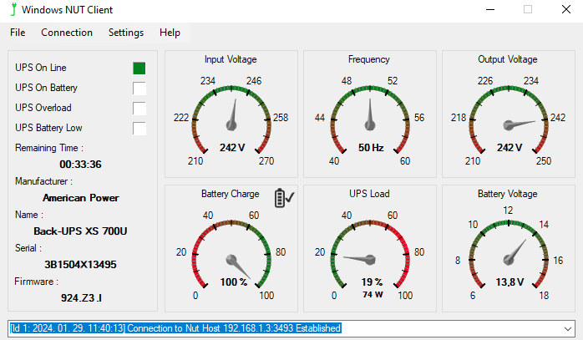Click the UPS On Battery label

[46, 88]
